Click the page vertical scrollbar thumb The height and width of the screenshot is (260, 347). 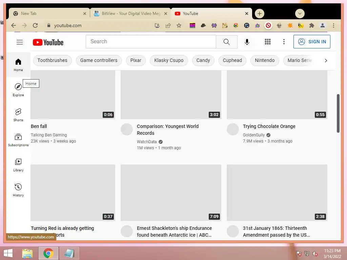pyautogui.click(x=338, y=113)
